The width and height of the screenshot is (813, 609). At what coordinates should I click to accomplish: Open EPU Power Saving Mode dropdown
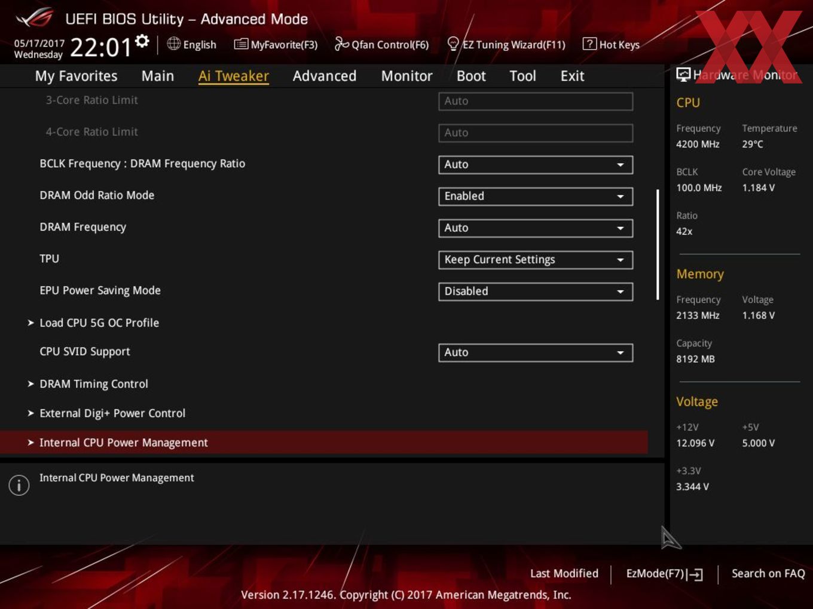pyautogui.click(x=536, y=291)
